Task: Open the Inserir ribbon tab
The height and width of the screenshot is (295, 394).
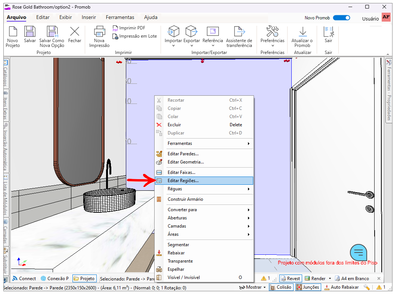Action: 89,17
